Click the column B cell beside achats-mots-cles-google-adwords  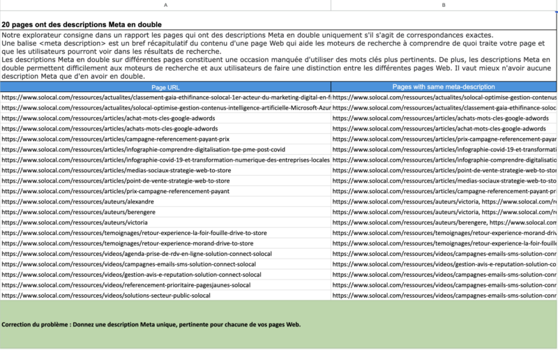[x=444, y=129]
